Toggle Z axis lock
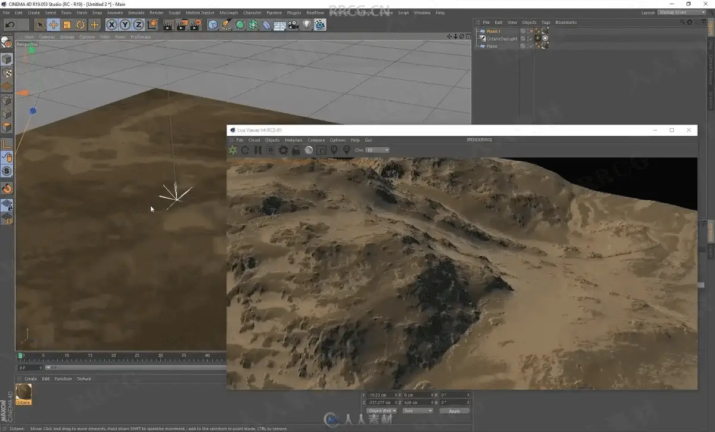715x432 pixels. 138,24
